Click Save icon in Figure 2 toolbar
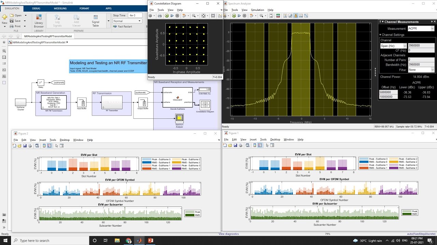This screenshot has width=437, height=245. 25,146
